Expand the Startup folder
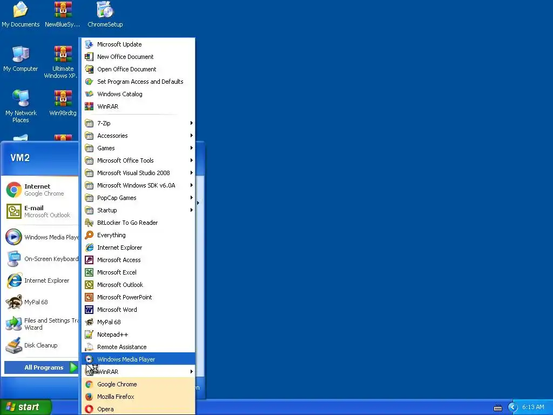 138,210
